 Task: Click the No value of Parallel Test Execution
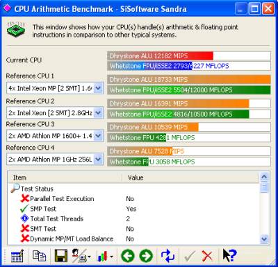pos(130,199)
